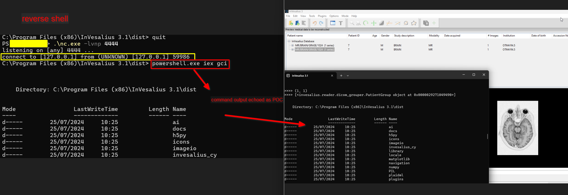Click 'imageio' in the left terminal listing
Viewport: 568px width, 195px height.
pyautogui.click(x=184, y=148)
